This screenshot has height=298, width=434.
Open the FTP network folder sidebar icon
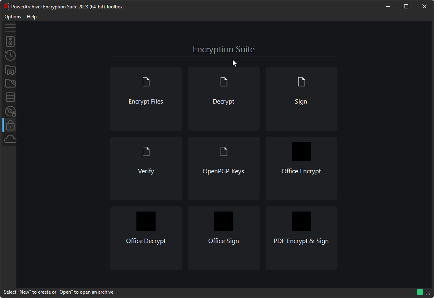coord(10,70)
